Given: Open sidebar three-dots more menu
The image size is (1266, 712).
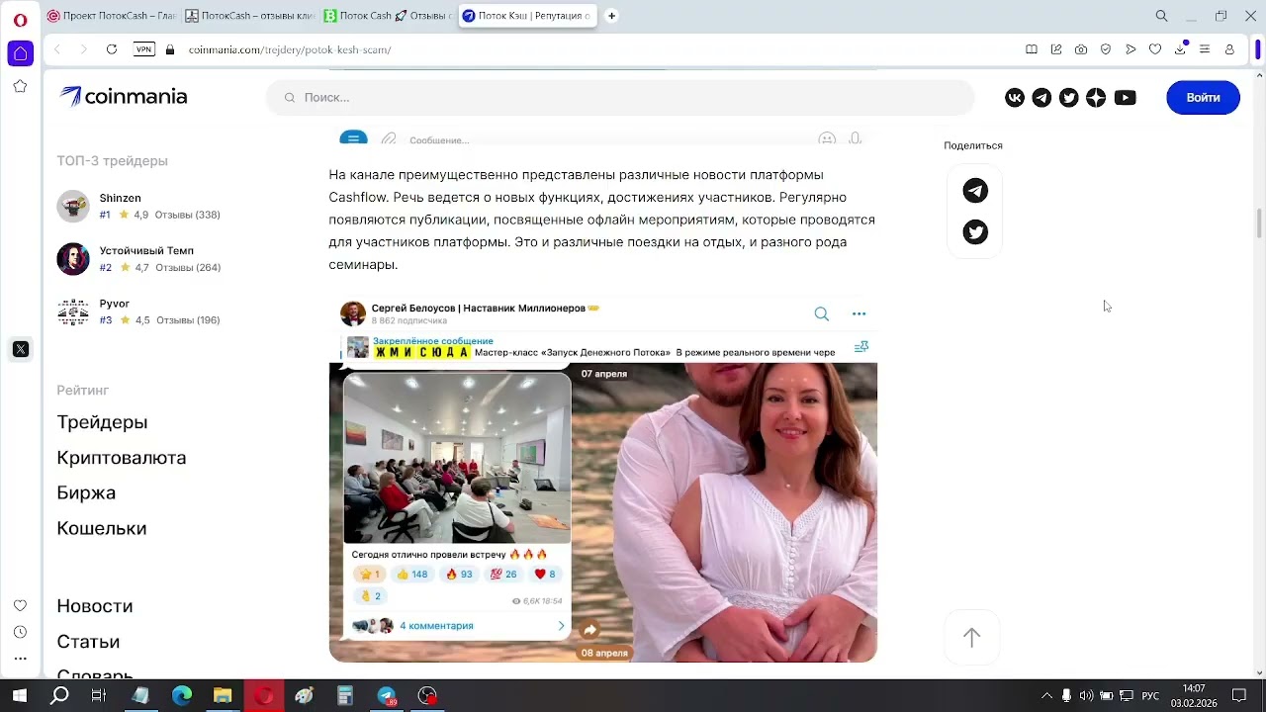Looking at the screenshot, I should tap(20, 659).
